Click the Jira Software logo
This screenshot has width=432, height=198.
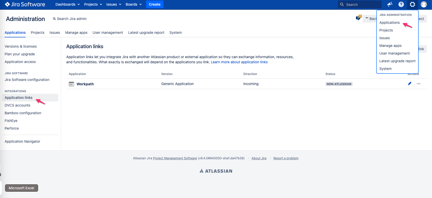click(x=25, y=4)
